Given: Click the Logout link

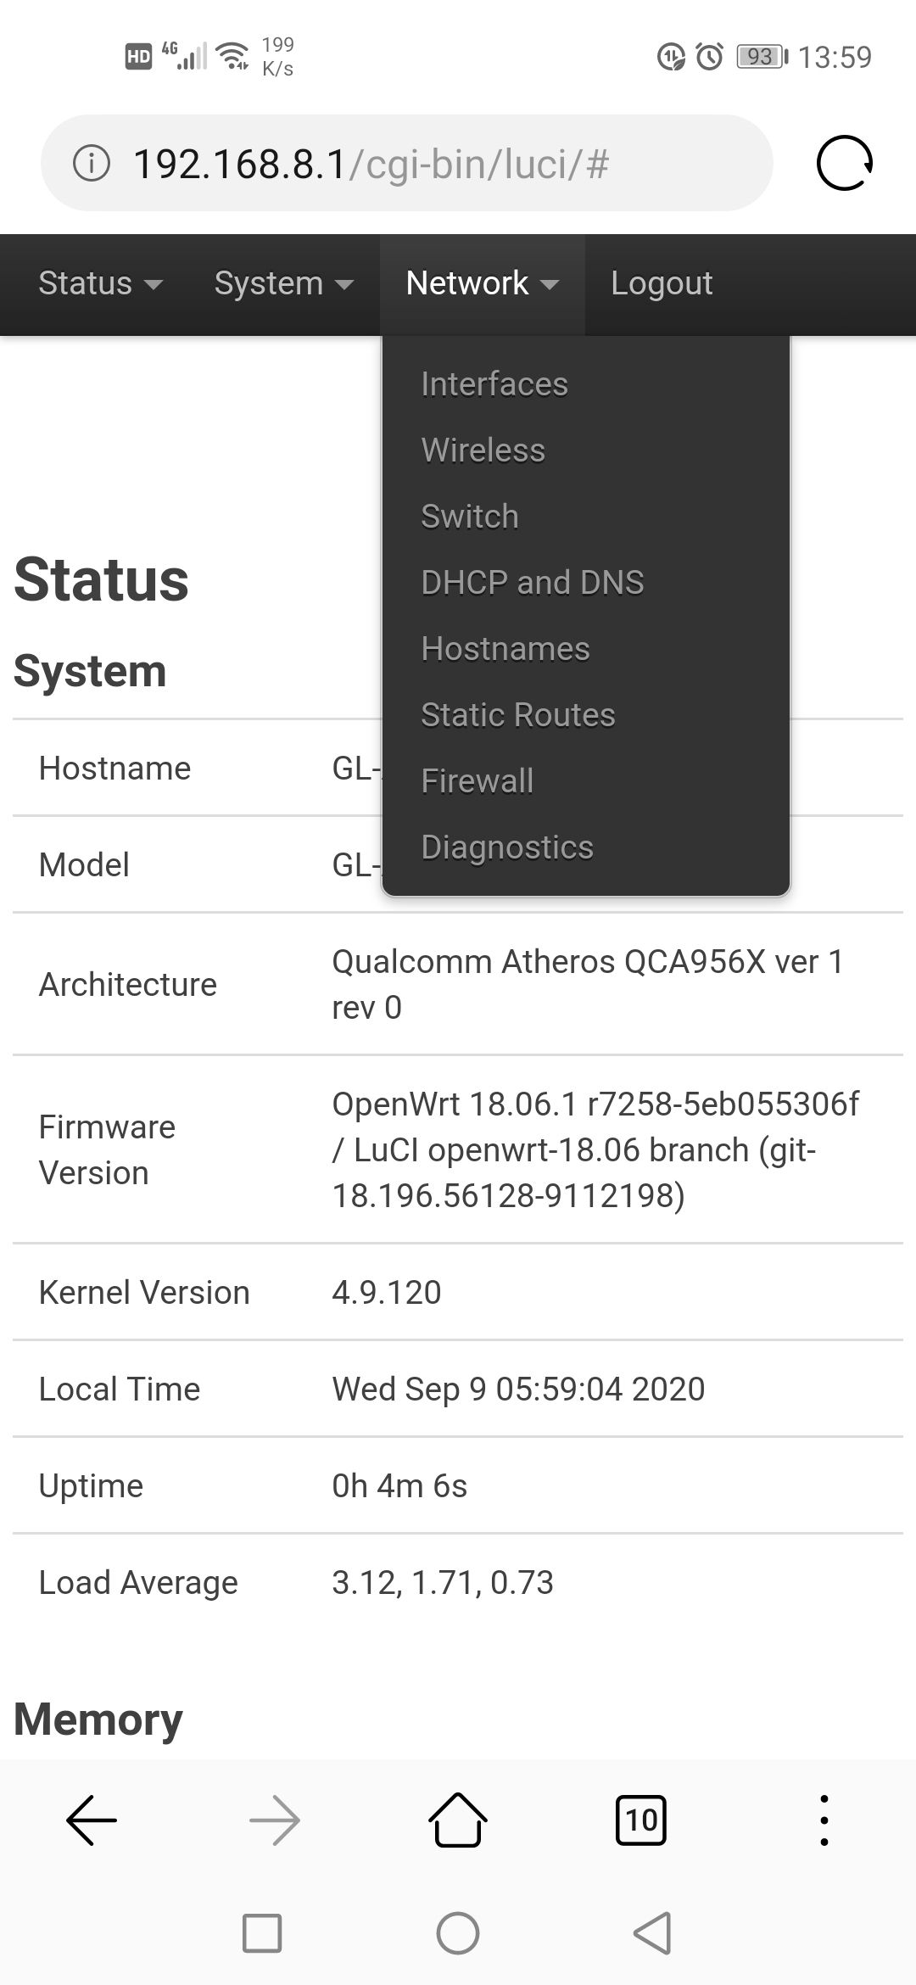Looking at the screenshot, I should 662,283.
